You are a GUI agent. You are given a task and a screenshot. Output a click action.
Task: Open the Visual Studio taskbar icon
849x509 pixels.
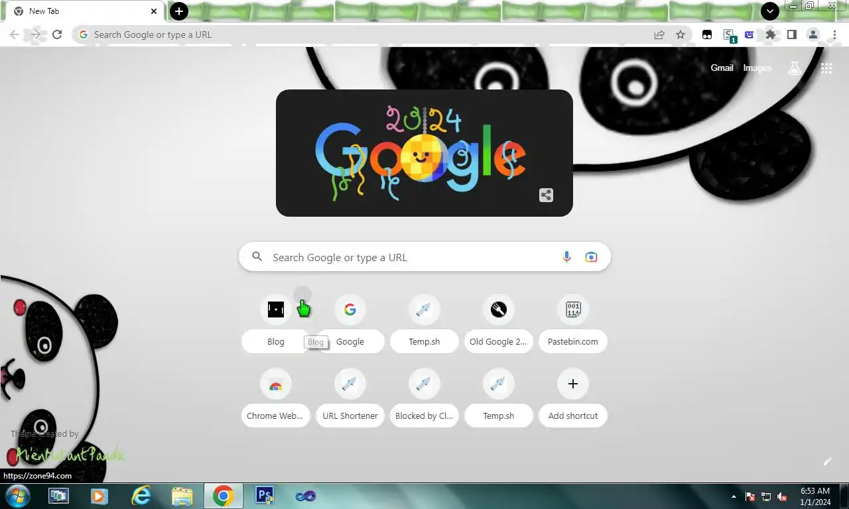[x=306, y=496]
